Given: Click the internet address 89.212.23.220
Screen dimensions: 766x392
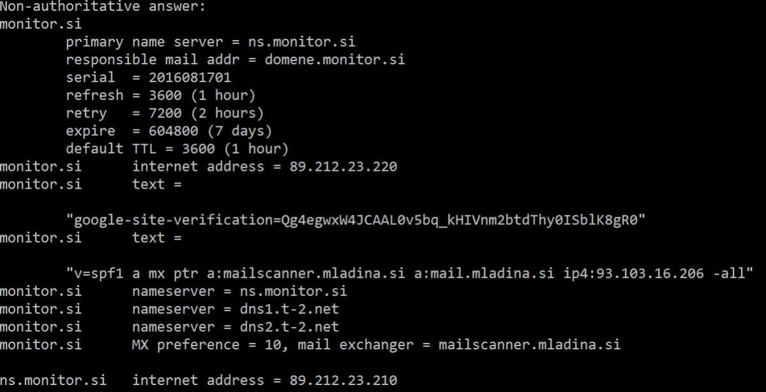Looking at the screenshot, I should tap(343, 167).
